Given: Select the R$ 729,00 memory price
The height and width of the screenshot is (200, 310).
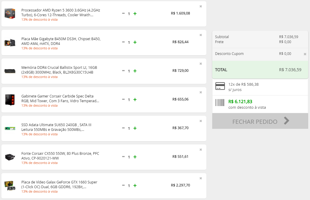Looking at the screenshot, I should (x=181, y=71).
